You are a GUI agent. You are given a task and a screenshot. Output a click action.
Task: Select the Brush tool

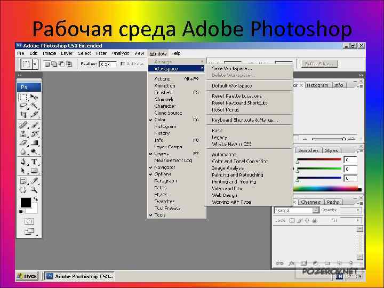click(x=34, y=125)
